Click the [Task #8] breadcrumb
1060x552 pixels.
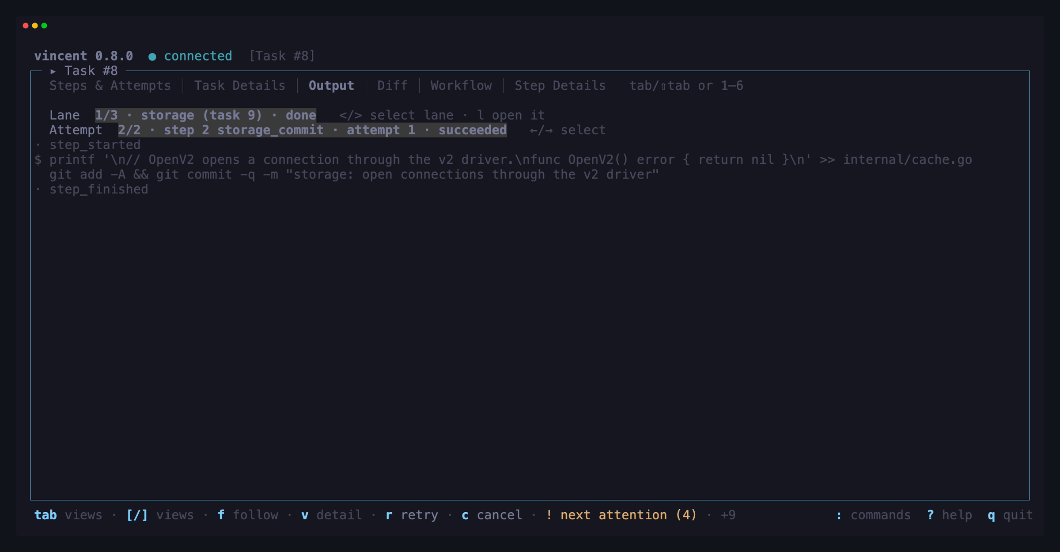click(x=282, y=56)
